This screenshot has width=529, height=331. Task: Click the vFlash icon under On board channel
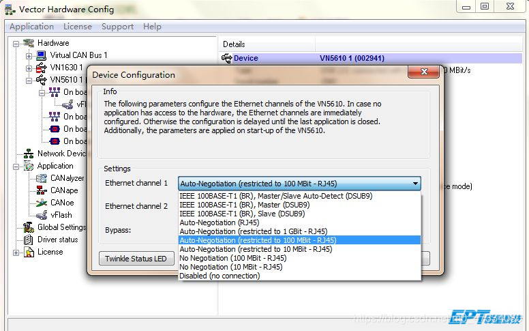67,104
